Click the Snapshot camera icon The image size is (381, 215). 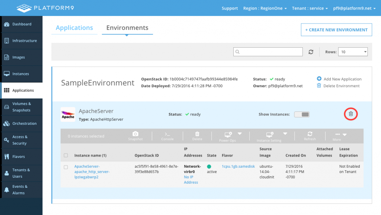pos(135,134)
